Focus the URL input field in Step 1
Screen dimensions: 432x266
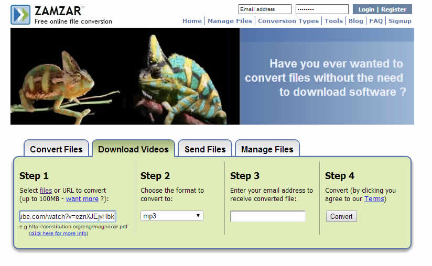(x=68, y=216)
